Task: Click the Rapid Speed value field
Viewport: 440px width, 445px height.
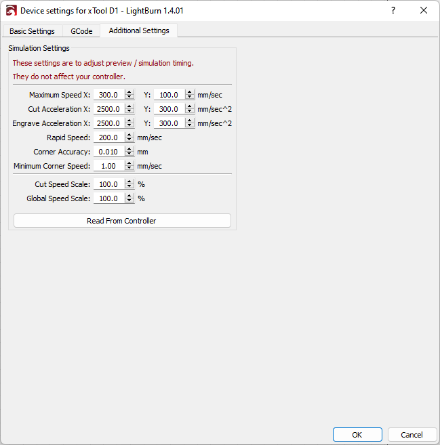Action: click(x=109, y=137)
